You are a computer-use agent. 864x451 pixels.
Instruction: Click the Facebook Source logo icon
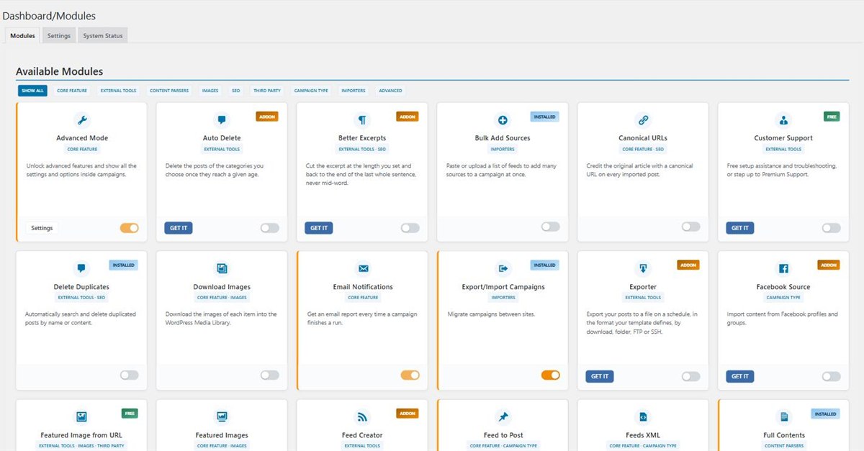pyautogui.click(x=783, y=268)
